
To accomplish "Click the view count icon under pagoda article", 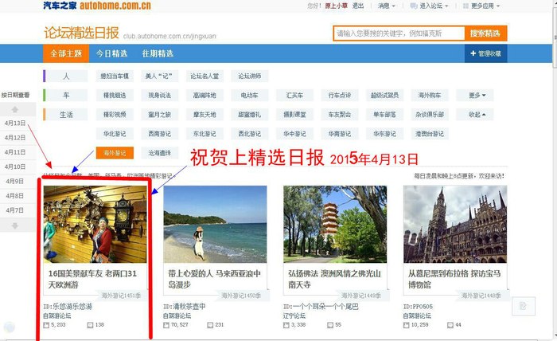I will [290, 325].
